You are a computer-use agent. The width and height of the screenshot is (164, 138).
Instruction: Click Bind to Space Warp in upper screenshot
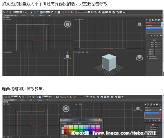tap(10, 12)
